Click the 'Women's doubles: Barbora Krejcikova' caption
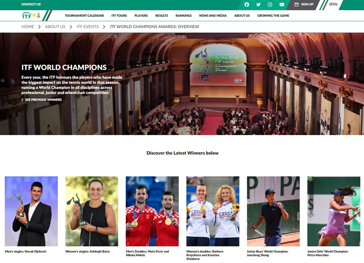364x263 pixels. 205,255
